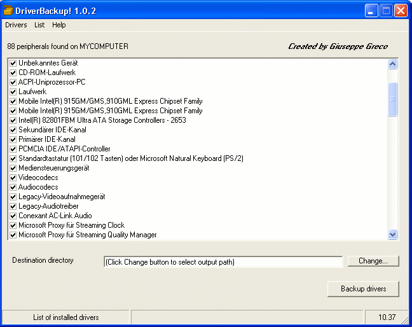Click the Backup drivers button
Screen dimensions: 412x327
click(x=364, y=289)
